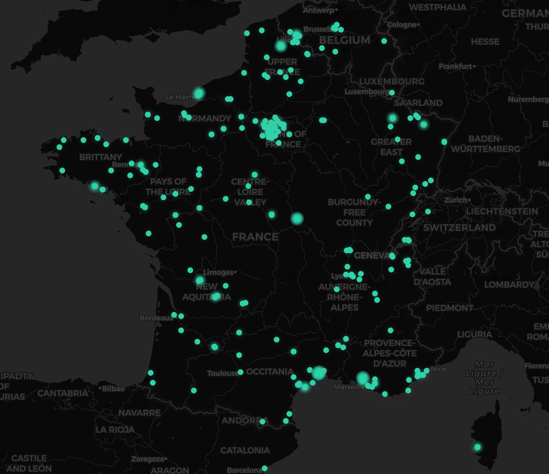Click the 'Barcelona' city label
The width and height of the screenshot is (549, 474).
(x=245, y=470)
